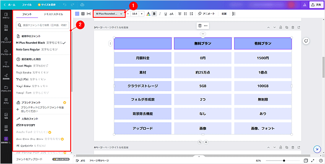Open the grid view page icon

(x=306, y=161)
